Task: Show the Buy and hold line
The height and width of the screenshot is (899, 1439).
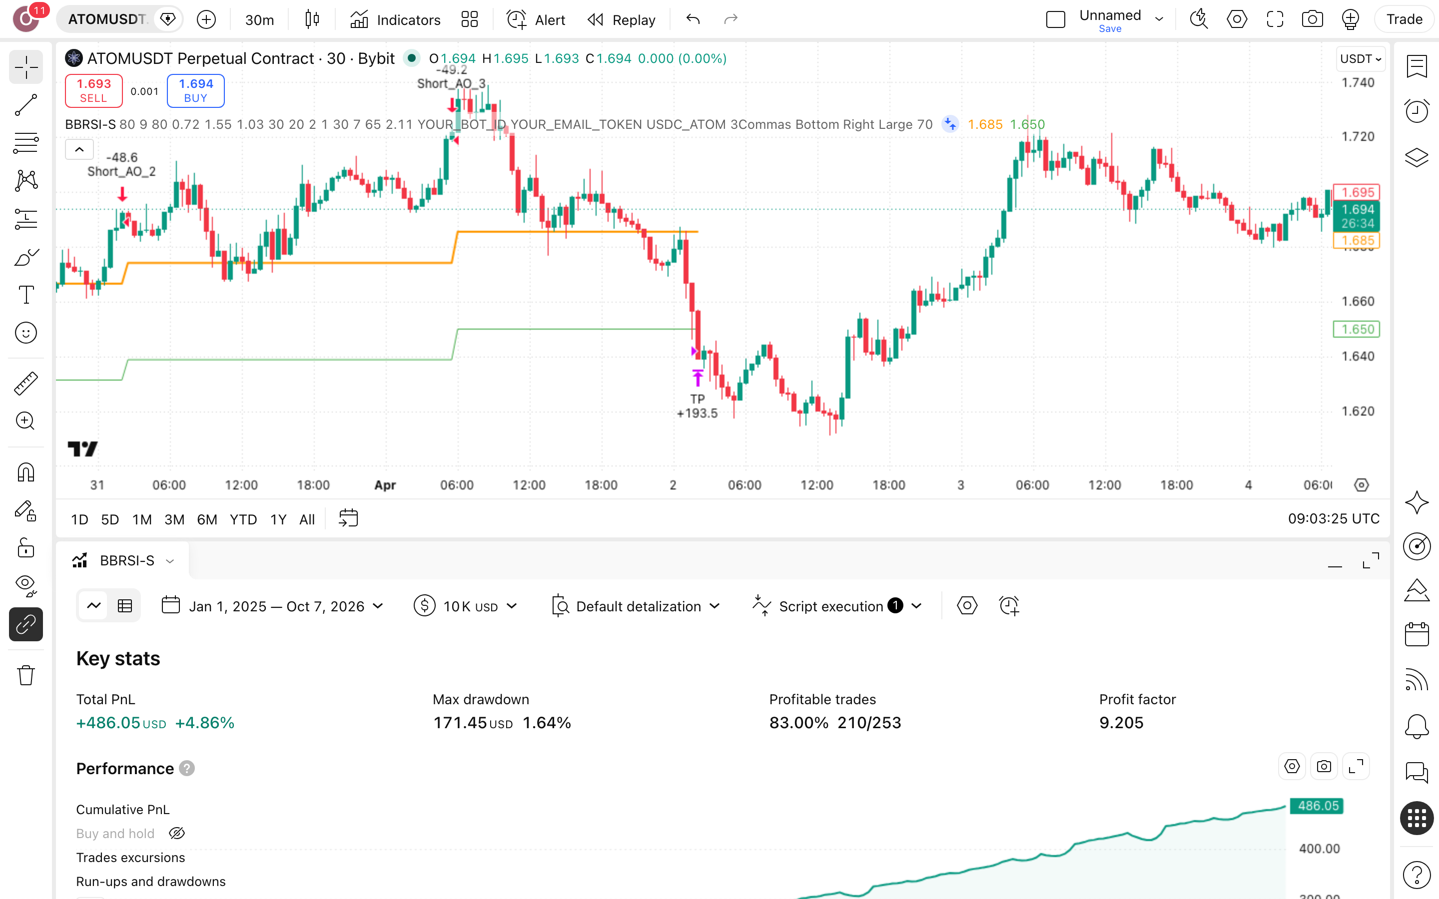Action: (x=176, y=834)
